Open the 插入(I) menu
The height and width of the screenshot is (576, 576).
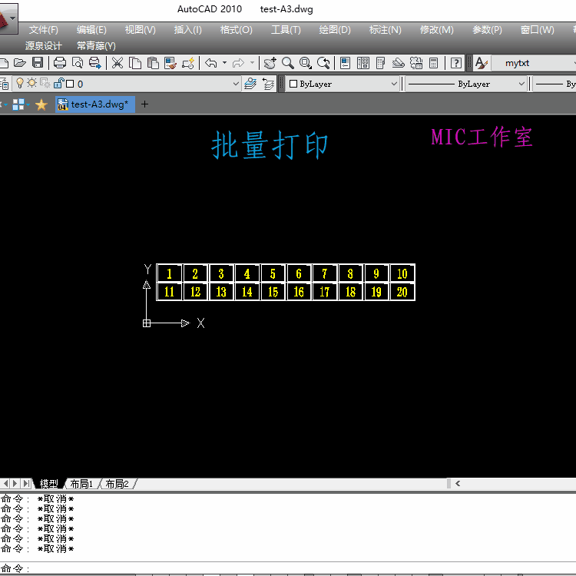(x=187, y=30)
